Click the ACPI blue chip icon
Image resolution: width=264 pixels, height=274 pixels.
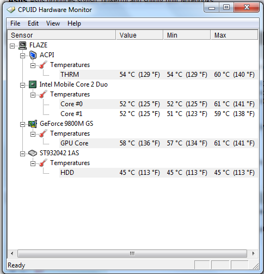[33, 55]
